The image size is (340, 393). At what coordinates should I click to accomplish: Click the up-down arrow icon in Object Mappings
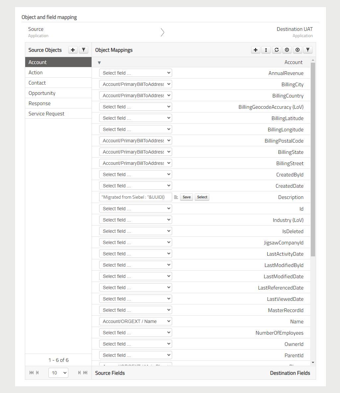click(x=266, y=50)
